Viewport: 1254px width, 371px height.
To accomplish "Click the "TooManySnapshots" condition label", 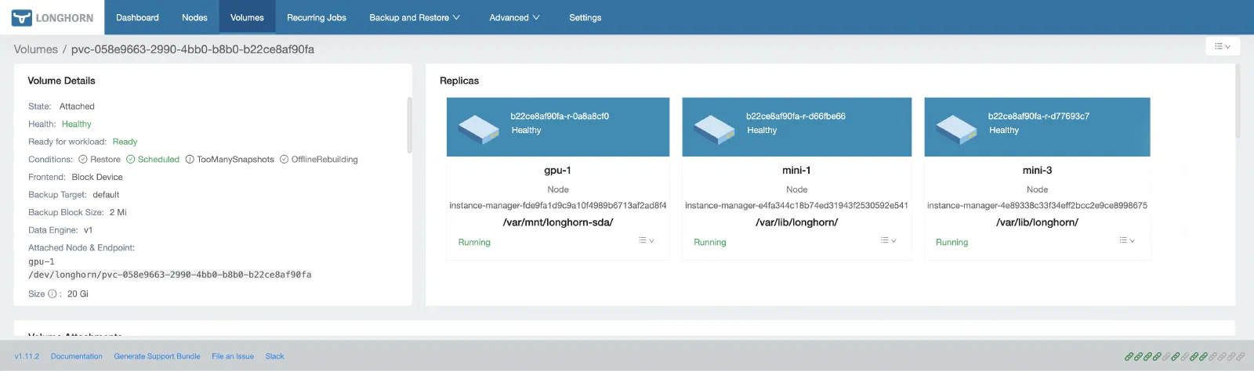I will [x=235, y=160].
